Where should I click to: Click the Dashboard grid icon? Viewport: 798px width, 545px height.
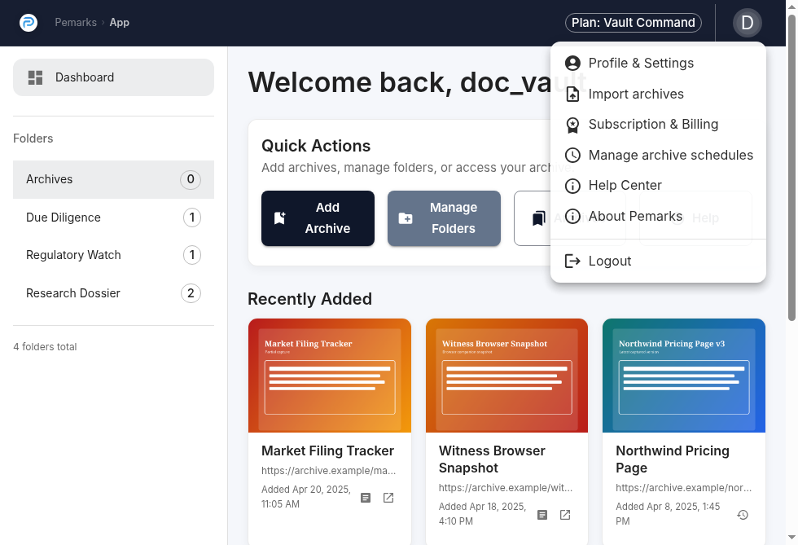click(35, 77)
